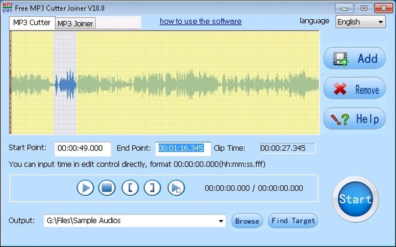The image size is (396, 247).
Task: Open the Help button
Action: pyautogui.click(x=354, y=119)
